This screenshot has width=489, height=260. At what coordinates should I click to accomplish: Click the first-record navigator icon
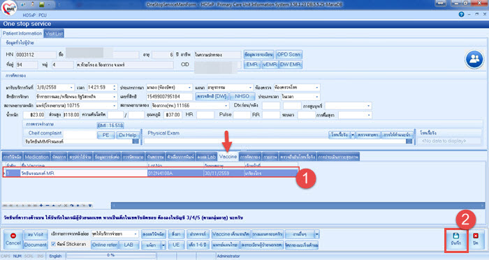pyautogui.click(x=5, y=206)
